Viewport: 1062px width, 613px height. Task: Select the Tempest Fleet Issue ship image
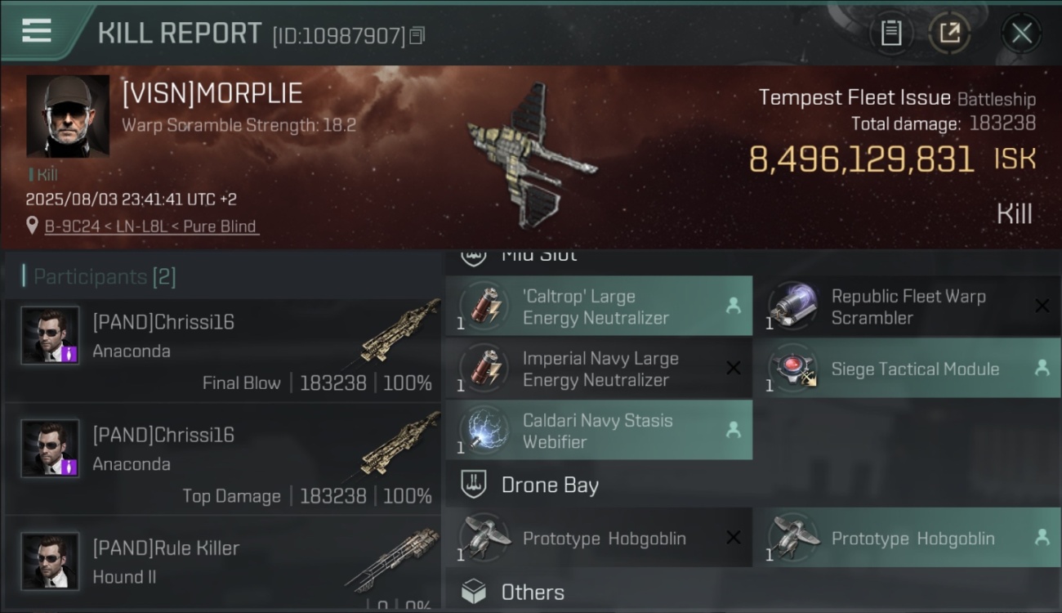(x=529, y=154)
